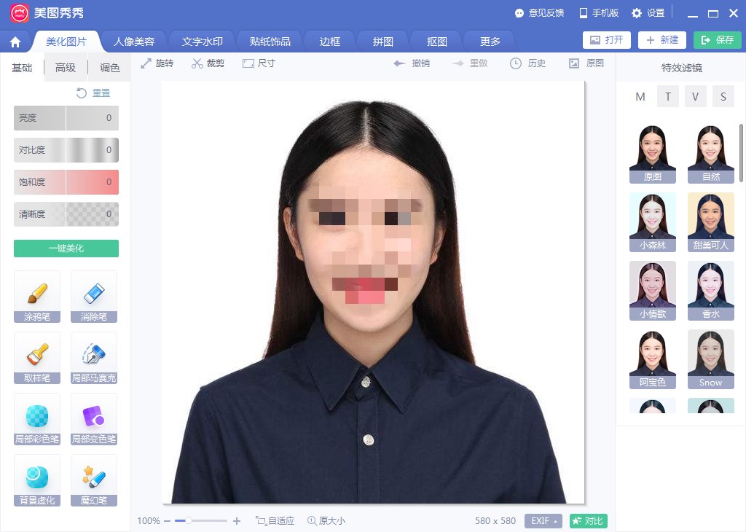Click the 旋转 rotate tool
The height and width of the screenshot is (532, 746).
pyautogui.click(x=157, y=63)
